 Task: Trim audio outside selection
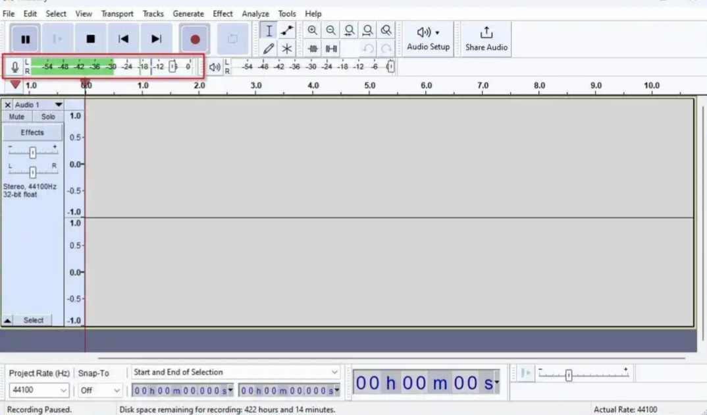pyautogui.click(x=313, y=49)
